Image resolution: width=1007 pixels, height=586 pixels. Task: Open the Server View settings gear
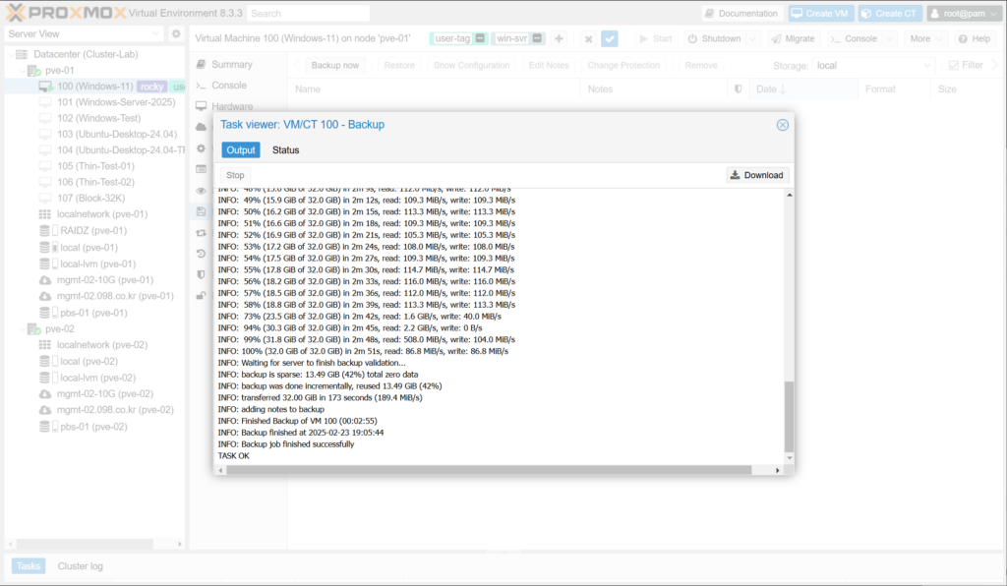tap(176, 33)
